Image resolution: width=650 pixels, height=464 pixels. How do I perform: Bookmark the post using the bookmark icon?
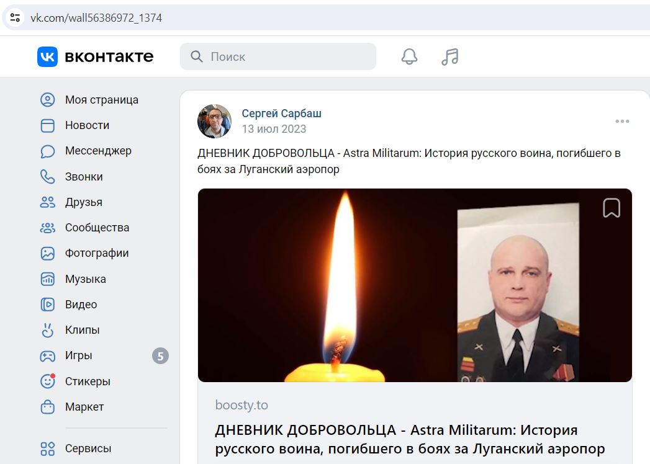coord(612,208)
